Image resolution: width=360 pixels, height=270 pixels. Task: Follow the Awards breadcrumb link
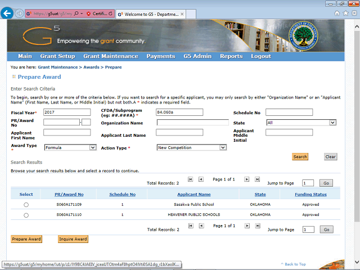(91, 67)
